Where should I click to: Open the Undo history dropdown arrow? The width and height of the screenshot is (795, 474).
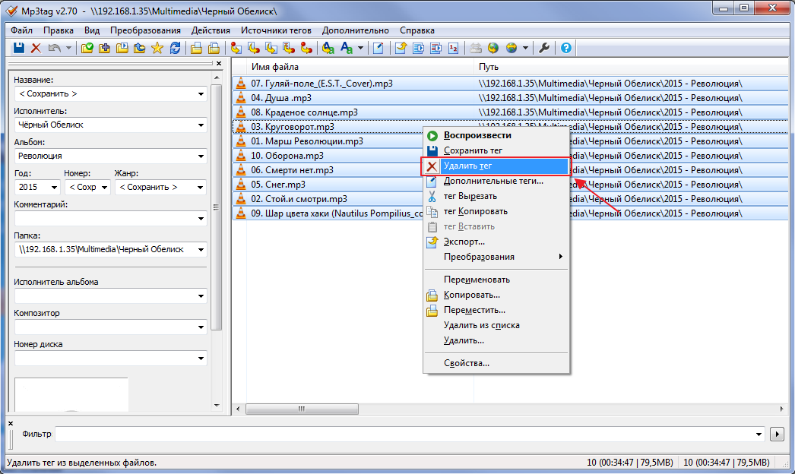click(x=68, y=48)
